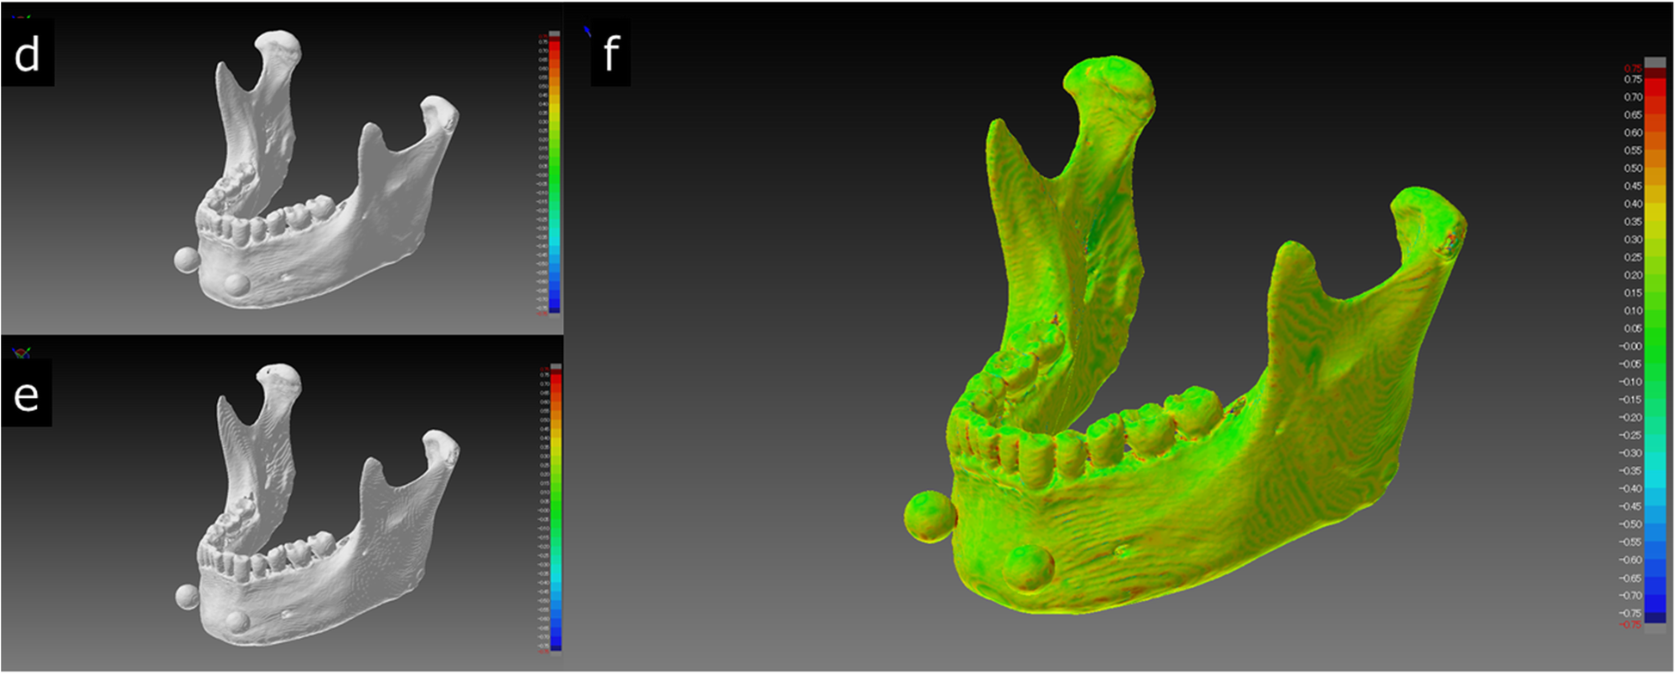Pick the sphere marker embedded in the mandible body, panel f
Image resolution: width=1675 pixels, height=674 pixels.
(x=1028, y=567)
